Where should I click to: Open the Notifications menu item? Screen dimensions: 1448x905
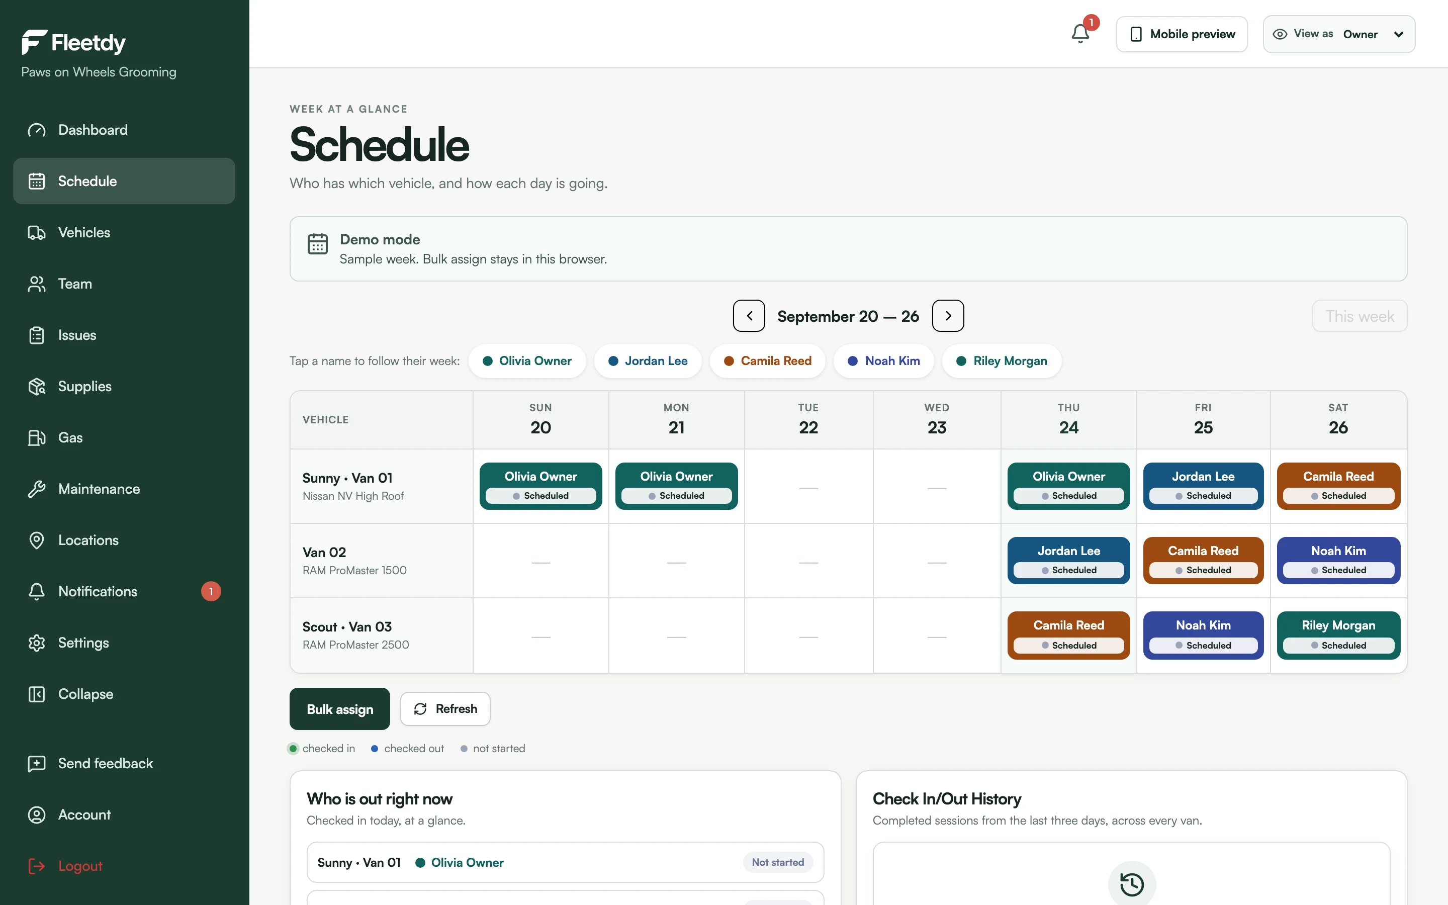coord(124,591)
